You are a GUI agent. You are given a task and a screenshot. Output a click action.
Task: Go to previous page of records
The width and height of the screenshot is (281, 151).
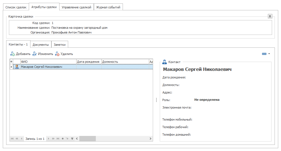coord(17,138)
